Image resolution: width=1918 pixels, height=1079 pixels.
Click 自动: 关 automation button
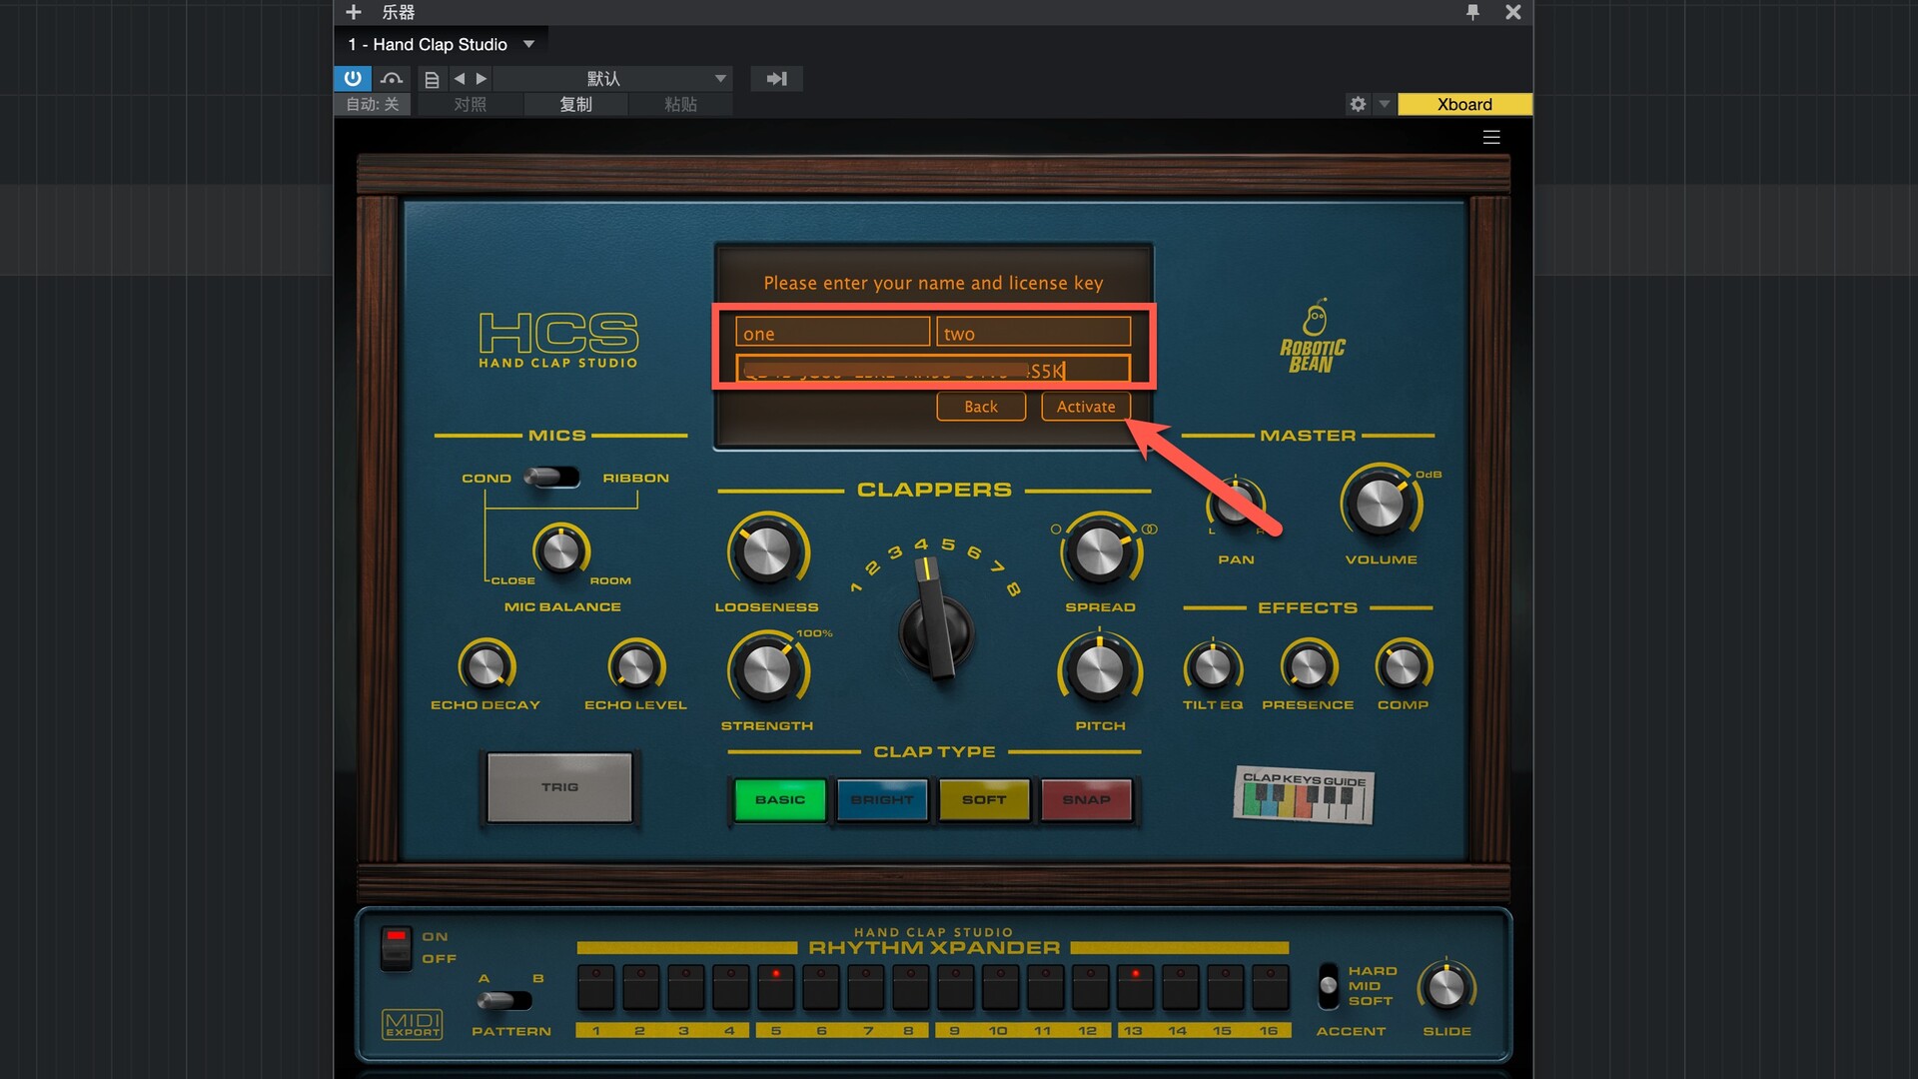point(372,104)
